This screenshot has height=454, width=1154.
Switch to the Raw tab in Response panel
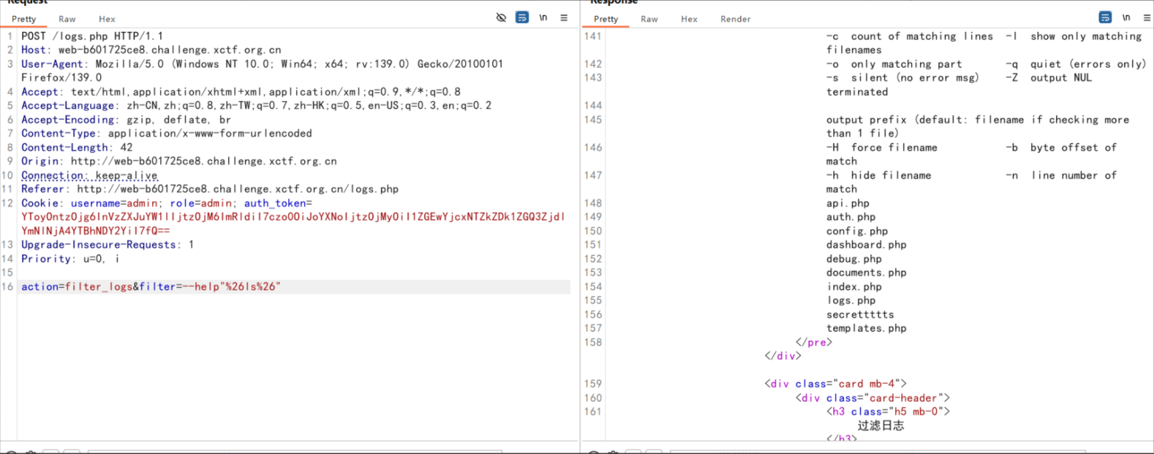pyautogui.click(x=650, y=19)
